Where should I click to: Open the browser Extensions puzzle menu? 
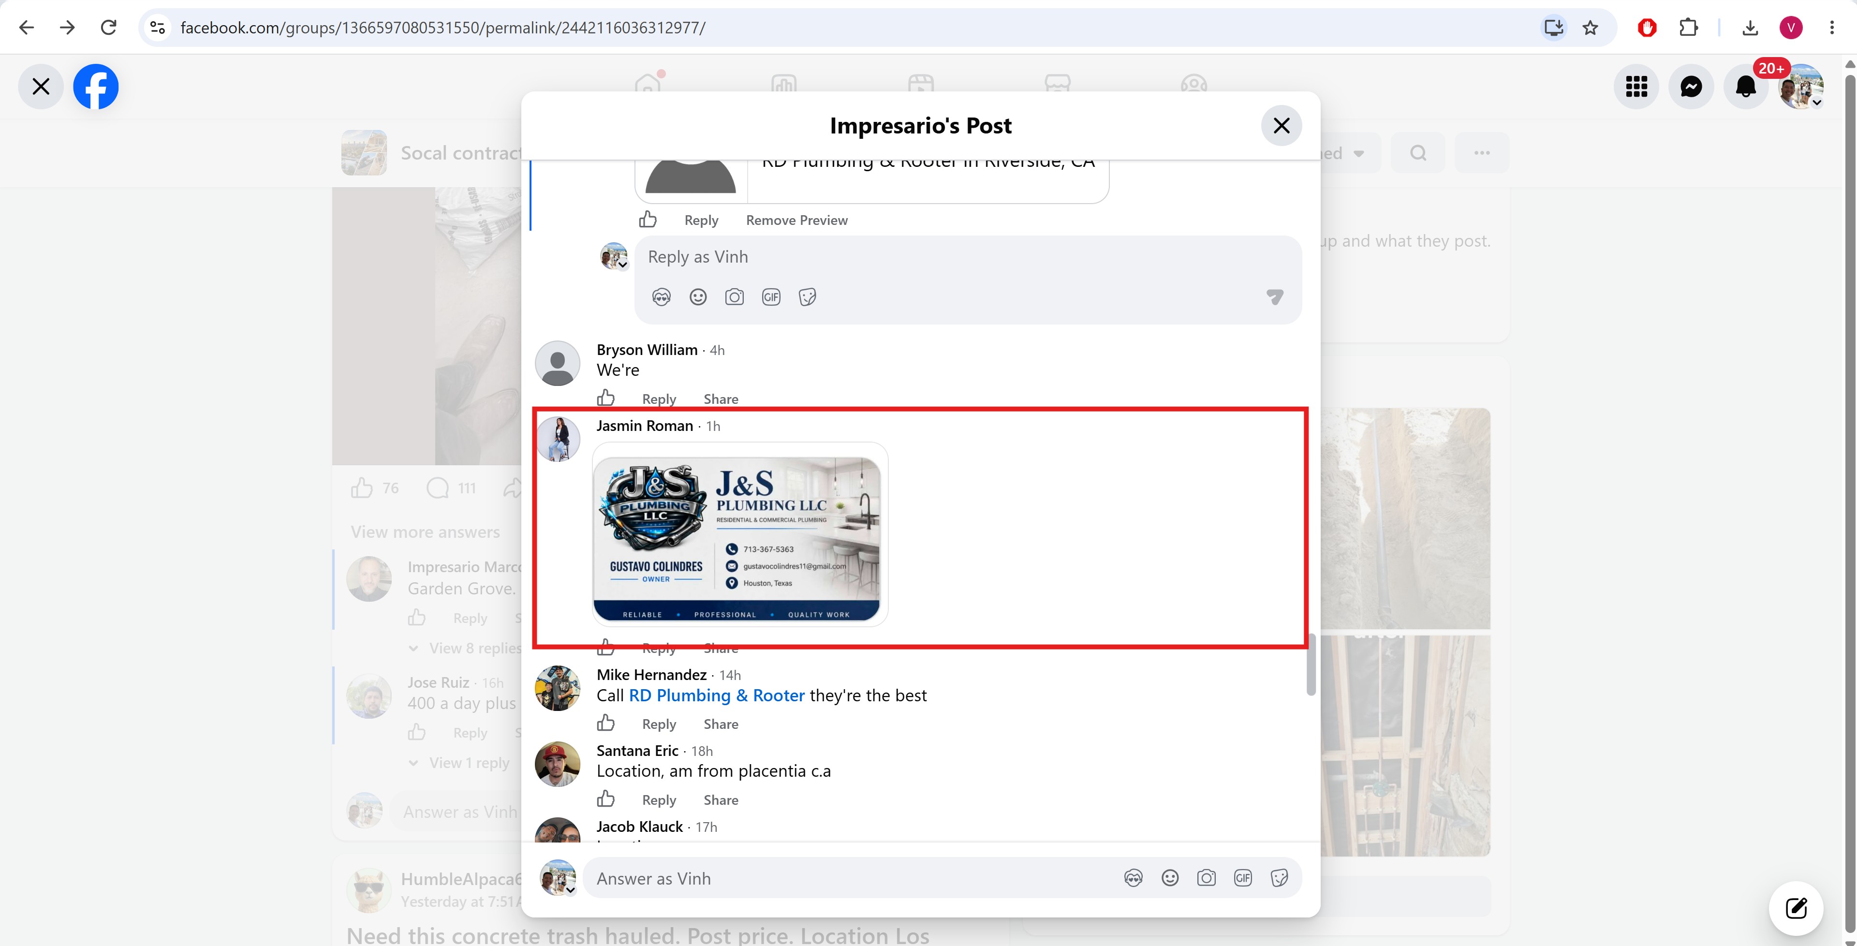pos(1688,28)
